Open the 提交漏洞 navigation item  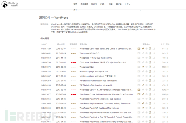point(84,4)
